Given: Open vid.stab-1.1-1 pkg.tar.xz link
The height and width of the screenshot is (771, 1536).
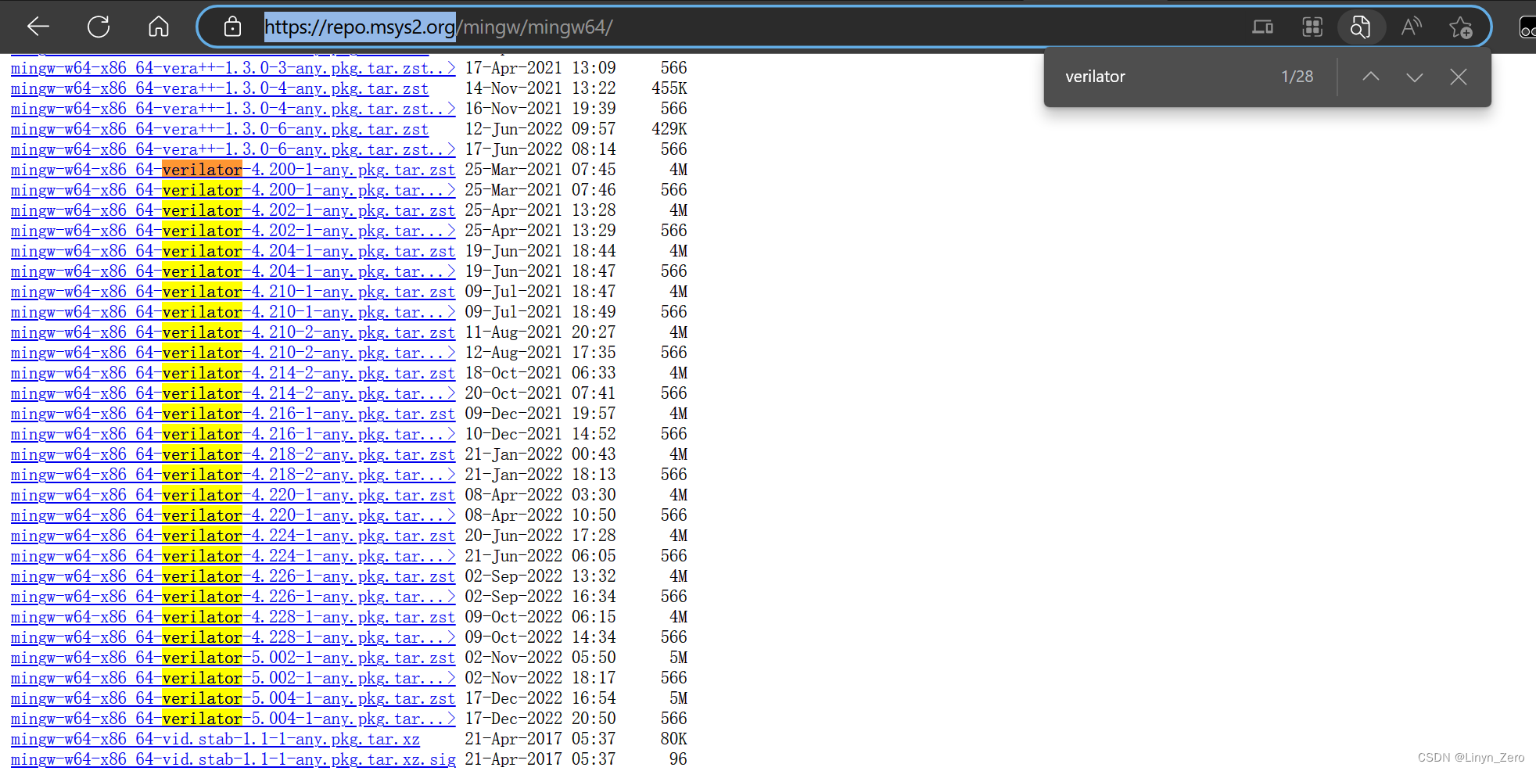Looking at the screenshot, I should pos(215,739).
